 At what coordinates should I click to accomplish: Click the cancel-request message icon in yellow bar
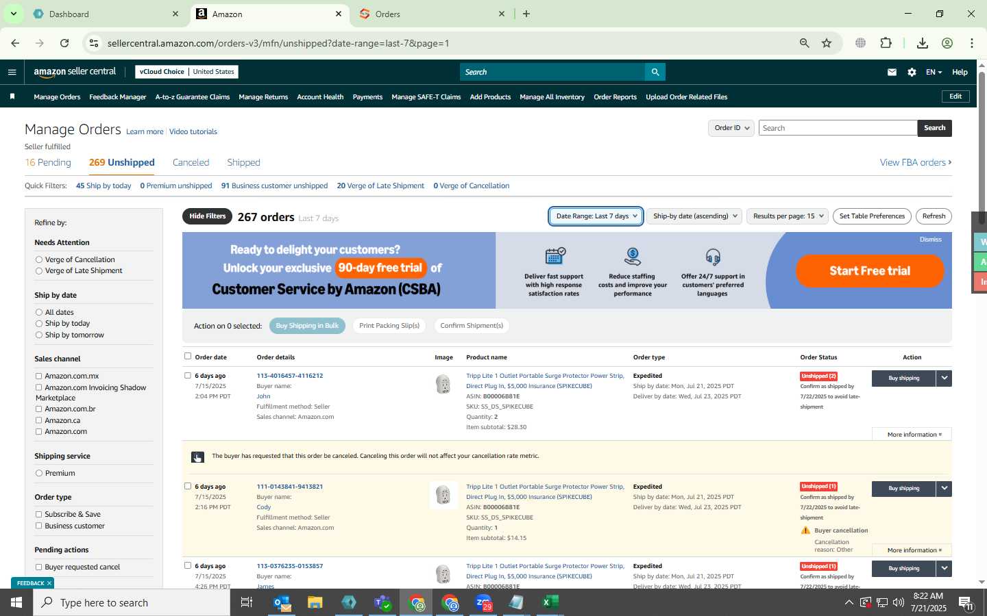coord(197,457)
